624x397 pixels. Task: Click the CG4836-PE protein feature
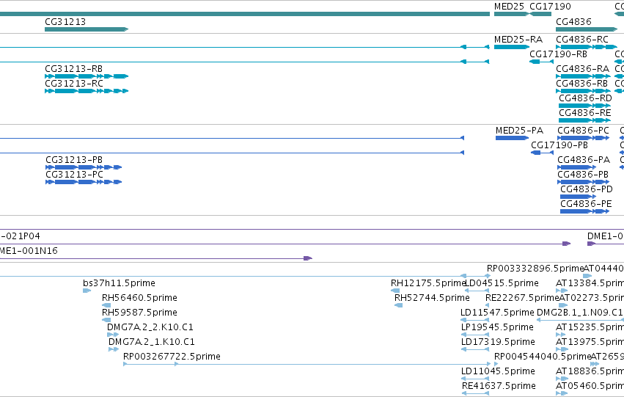tap(584, 211)
